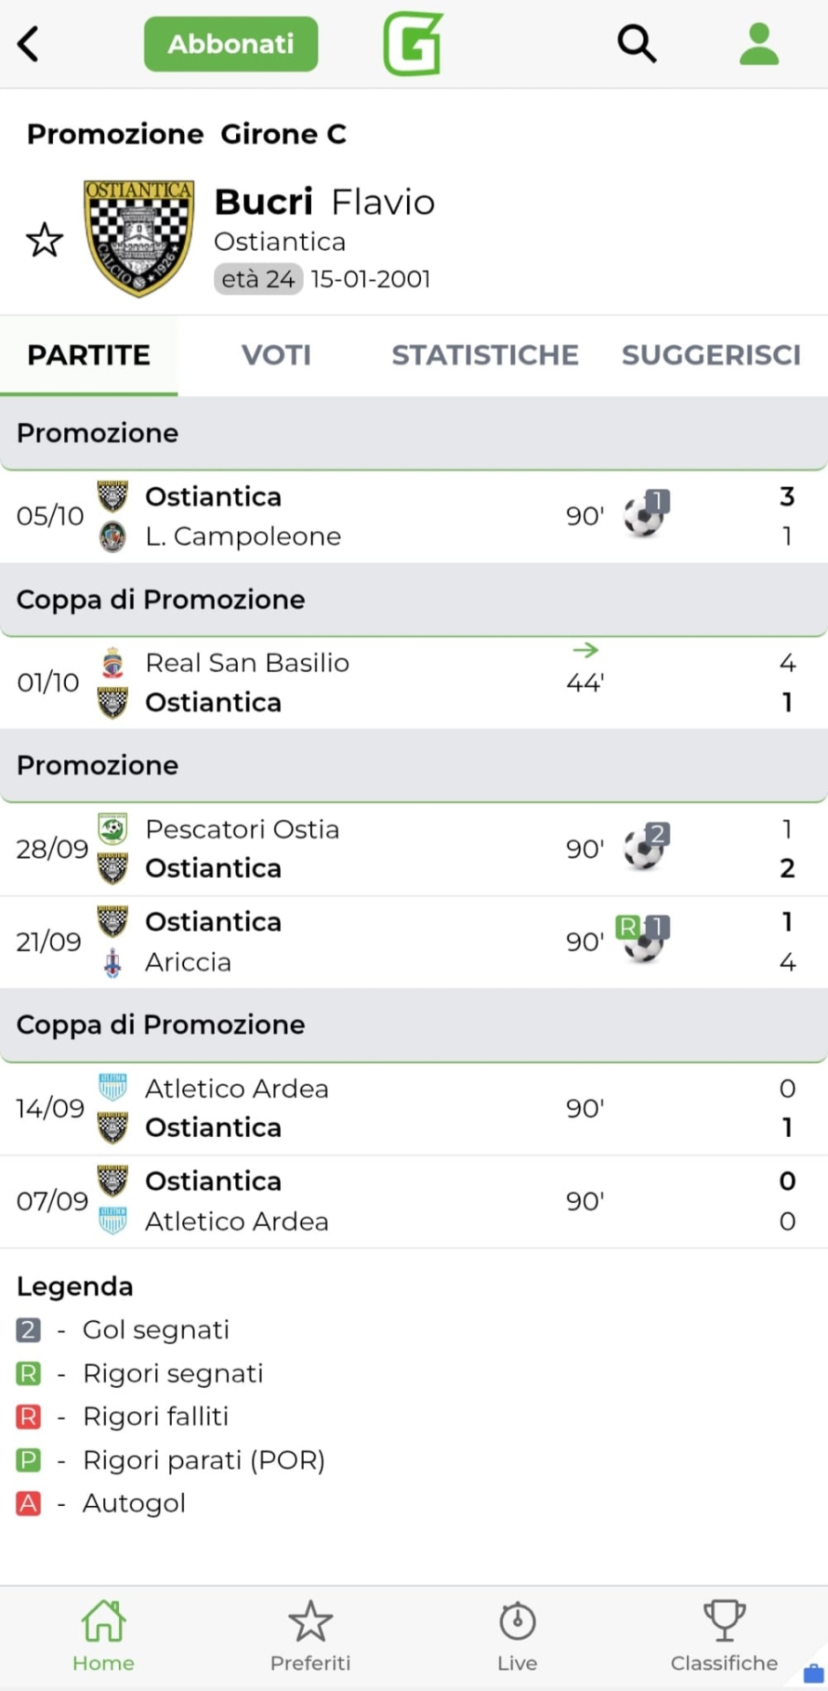Select the PARTITE tab
828x1691 pixels.
tap(89, 355)
